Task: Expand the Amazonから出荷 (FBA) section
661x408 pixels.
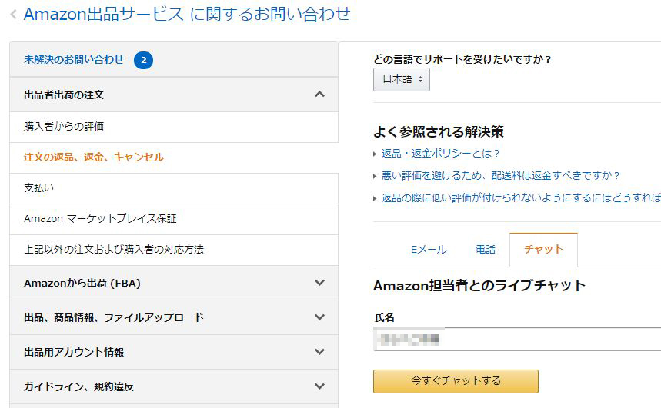Action: pos(319,283)
